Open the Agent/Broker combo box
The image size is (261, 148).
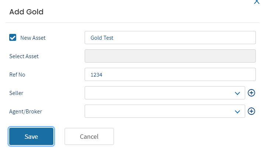(165, 111)
